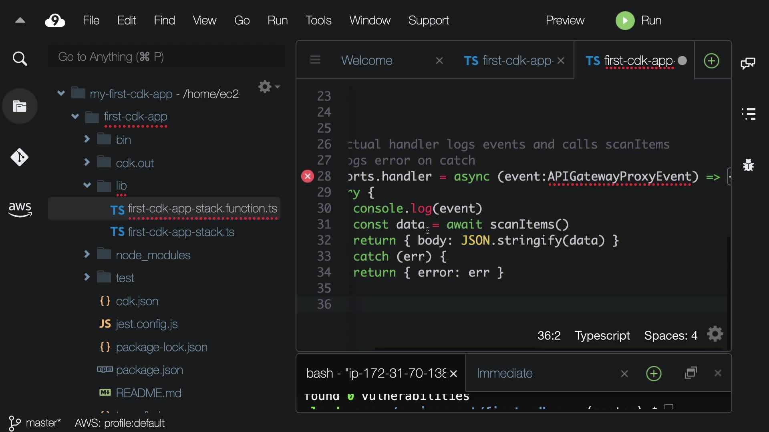Click the Cloud9 logo icon
Screen dimensions: 769x432
55,20
